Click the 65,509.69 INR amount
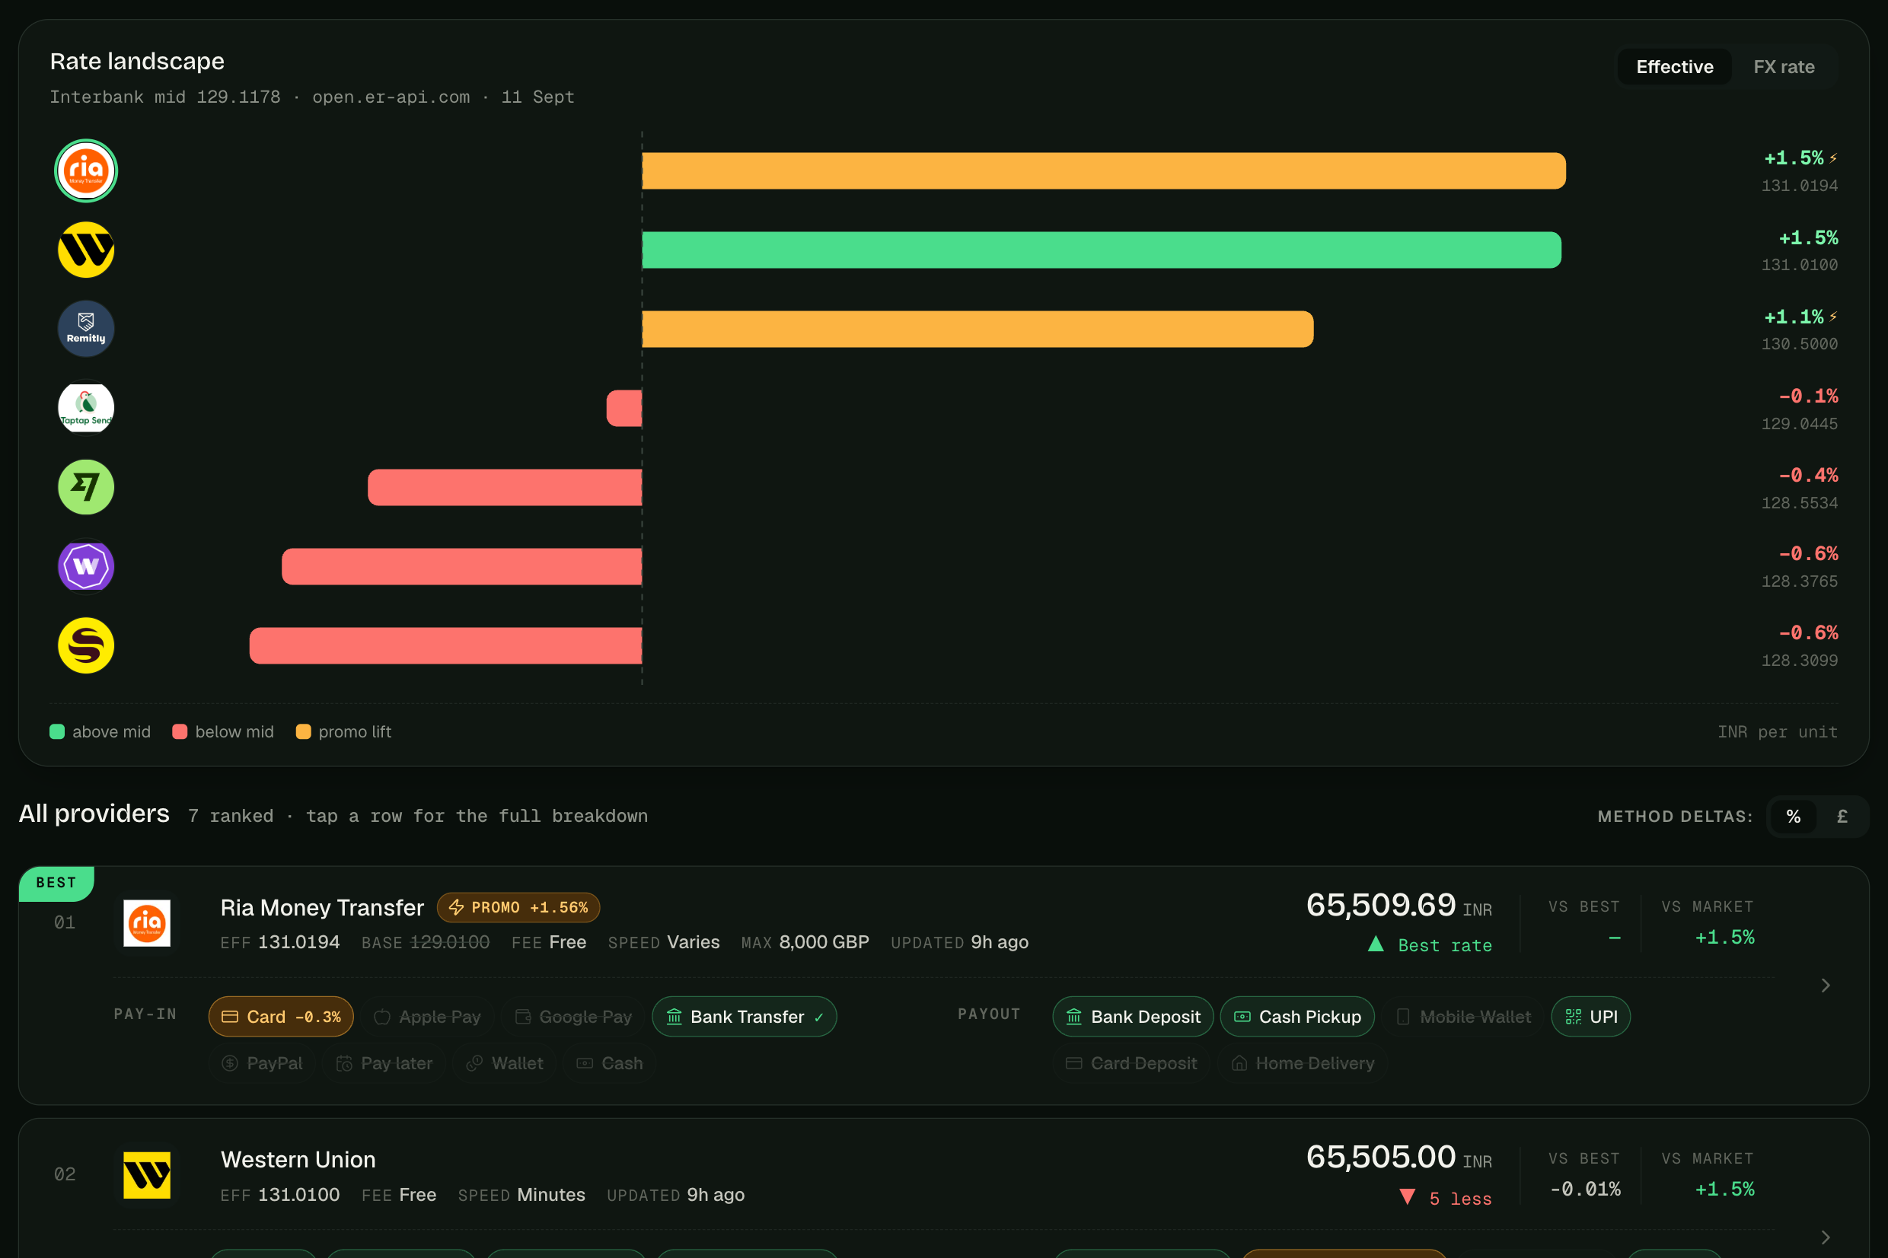The image size is (1888, 1258). (1398, 906)
